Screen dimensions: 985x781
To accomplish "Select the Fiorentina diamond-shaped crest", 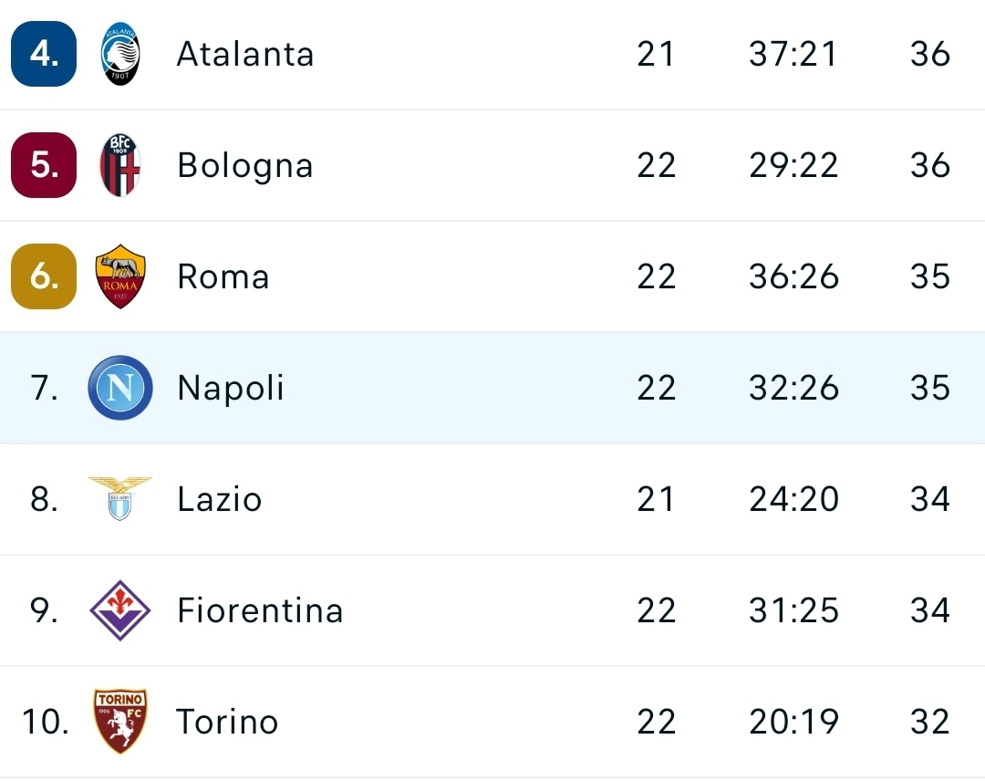I will pos(119,610).
